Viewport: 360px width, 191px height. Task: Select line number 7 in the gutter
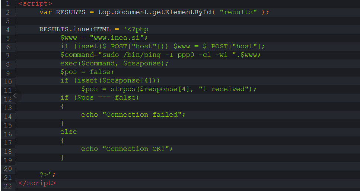coord(8,55)
